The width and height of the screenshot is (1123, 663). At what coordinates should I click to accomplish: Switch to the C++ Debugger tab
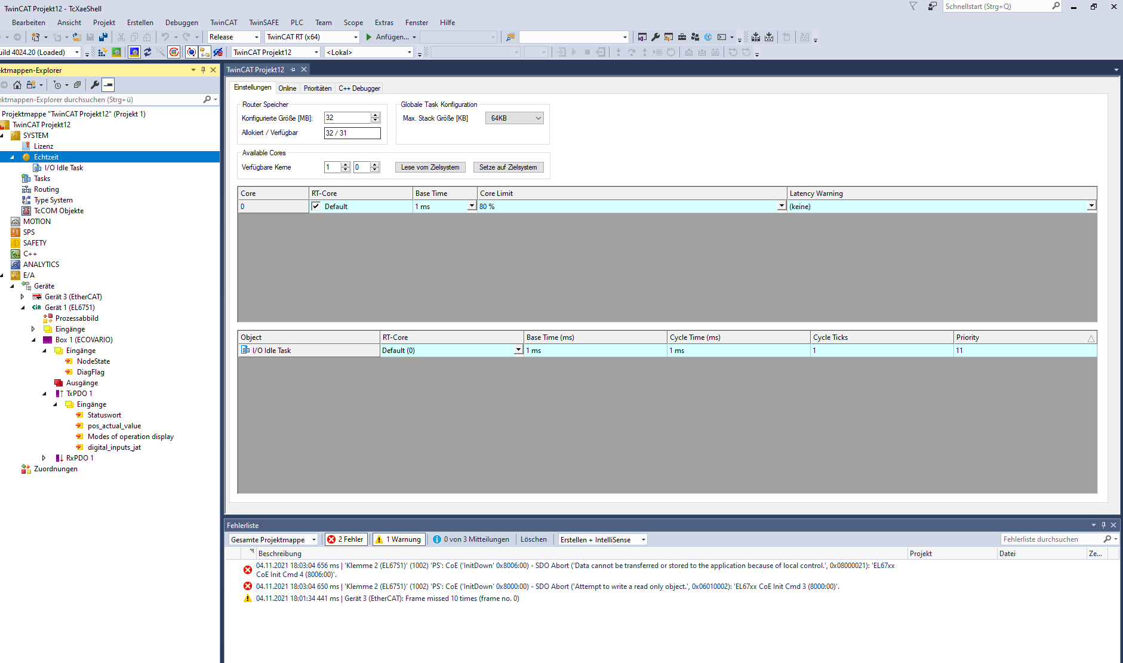pos(359,88)
